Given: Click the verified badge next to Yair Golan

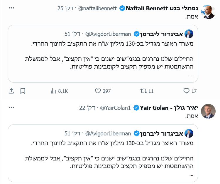Looking at the screenshot, I should tap(136, 108).
